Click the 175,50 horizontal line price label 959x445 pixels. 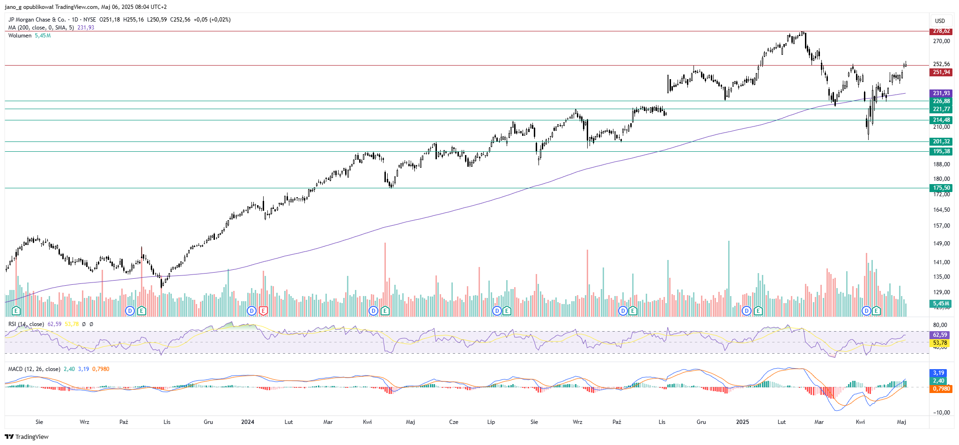tap(941, 188)
